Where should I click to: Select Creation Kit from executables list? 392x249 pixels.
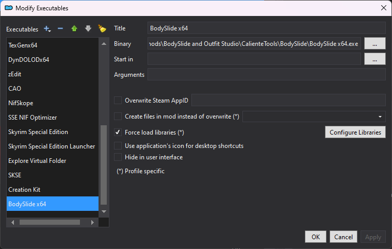click(x=24, y=190)
